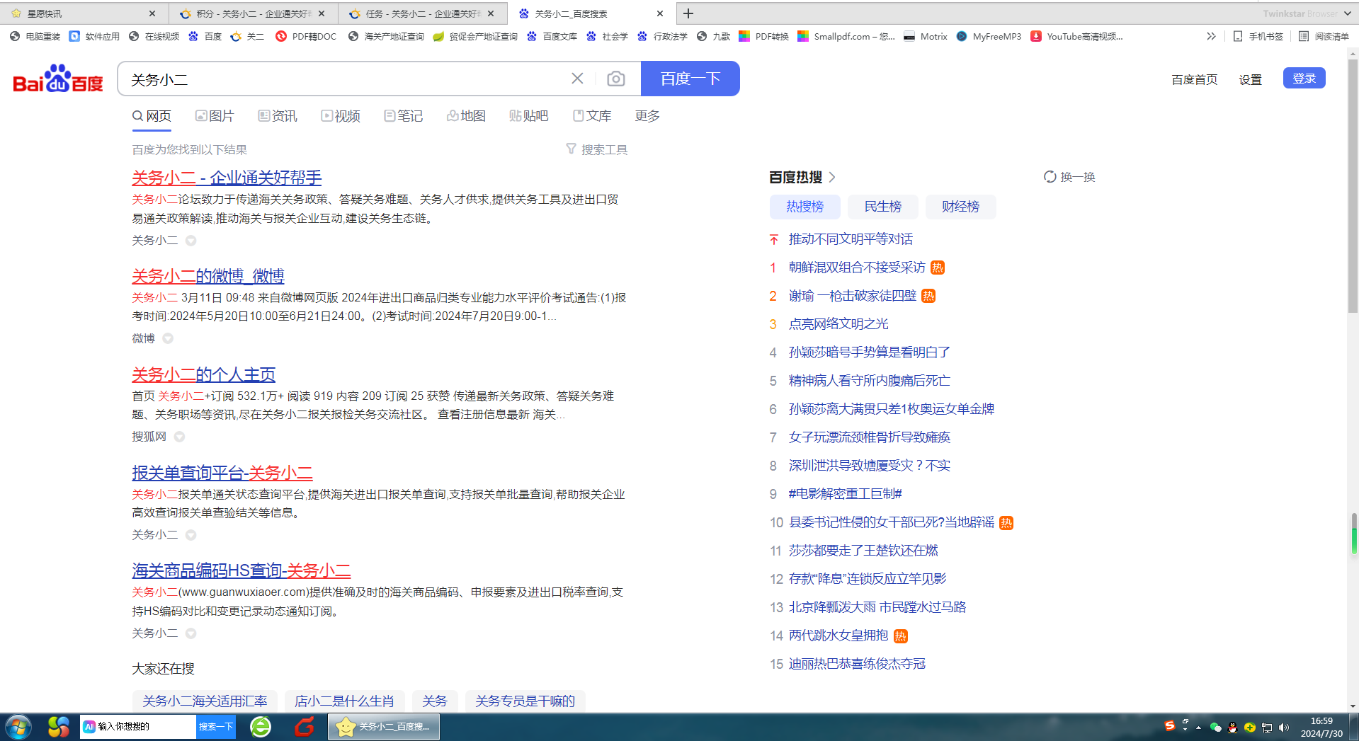Open hot topic 朝鲜混双组合不接受采访
The height and width of the screenshot is (741, 1359).
coord(857,268)
